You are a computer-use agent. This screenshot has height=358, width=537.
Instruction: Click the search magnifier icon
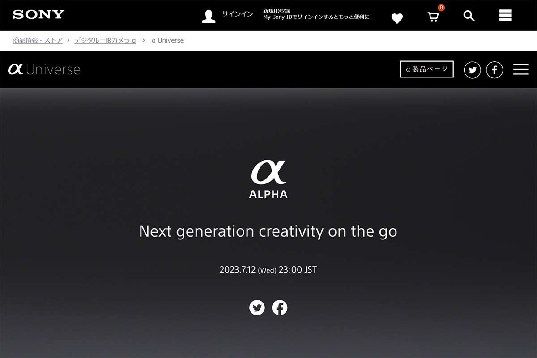[x=469, y=16]
